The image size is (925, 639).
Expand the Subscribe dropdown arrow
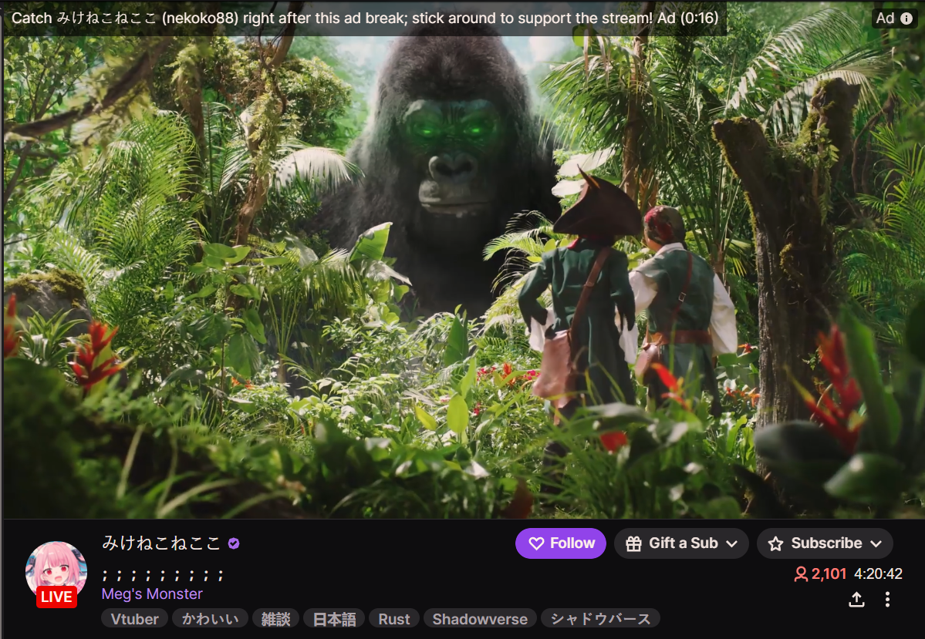876,544
